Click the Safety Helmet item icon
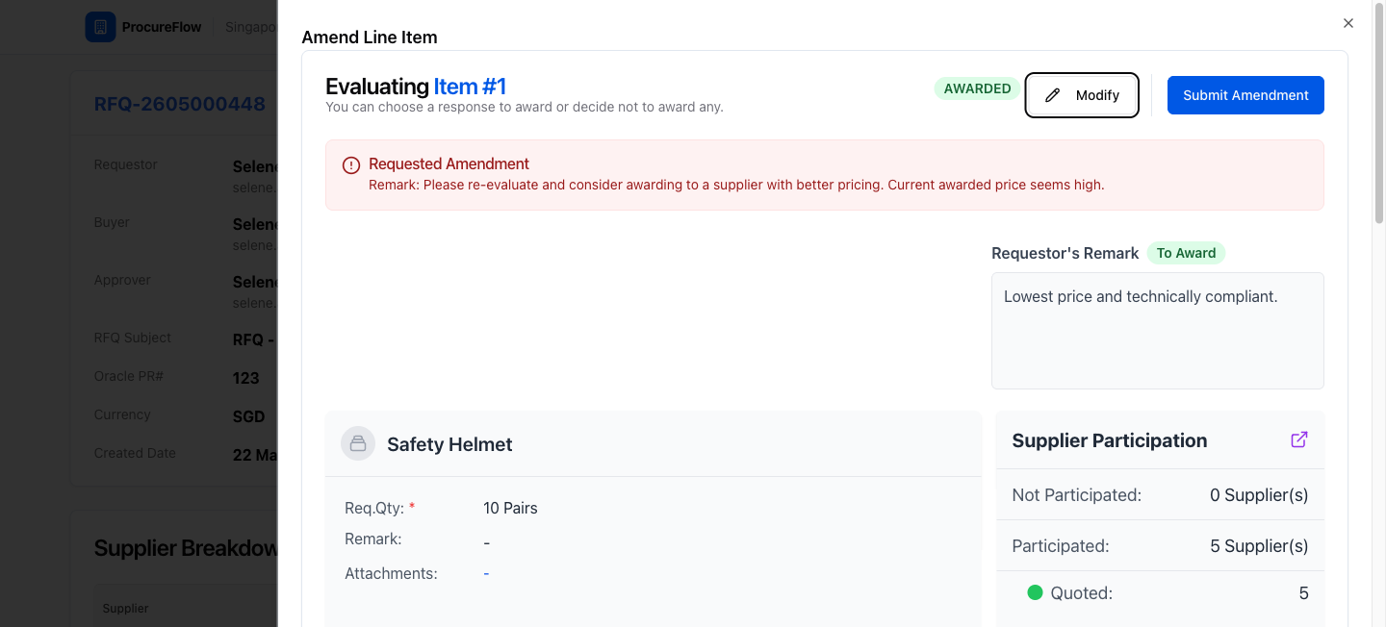This screenshot has height=627, width=1386. 358,443
